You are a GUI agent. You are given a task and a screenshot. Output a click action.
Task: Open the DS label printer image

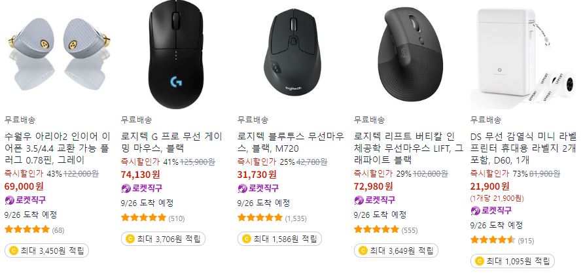tap(524, 55)
